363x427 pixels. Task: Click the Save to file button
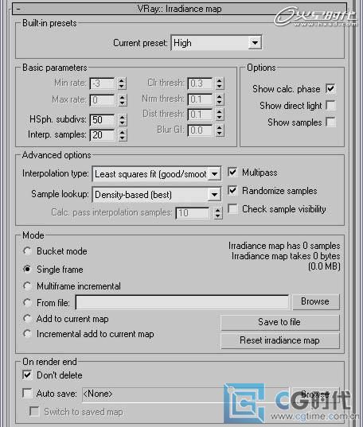tap(280, 322)
